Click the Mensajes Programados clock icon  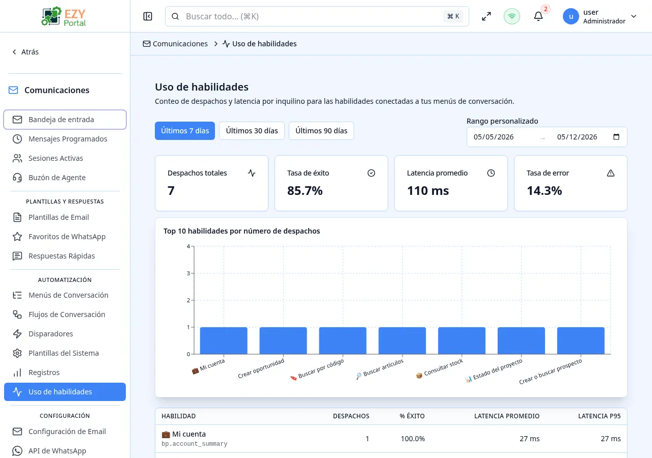[x=17, y=139]
